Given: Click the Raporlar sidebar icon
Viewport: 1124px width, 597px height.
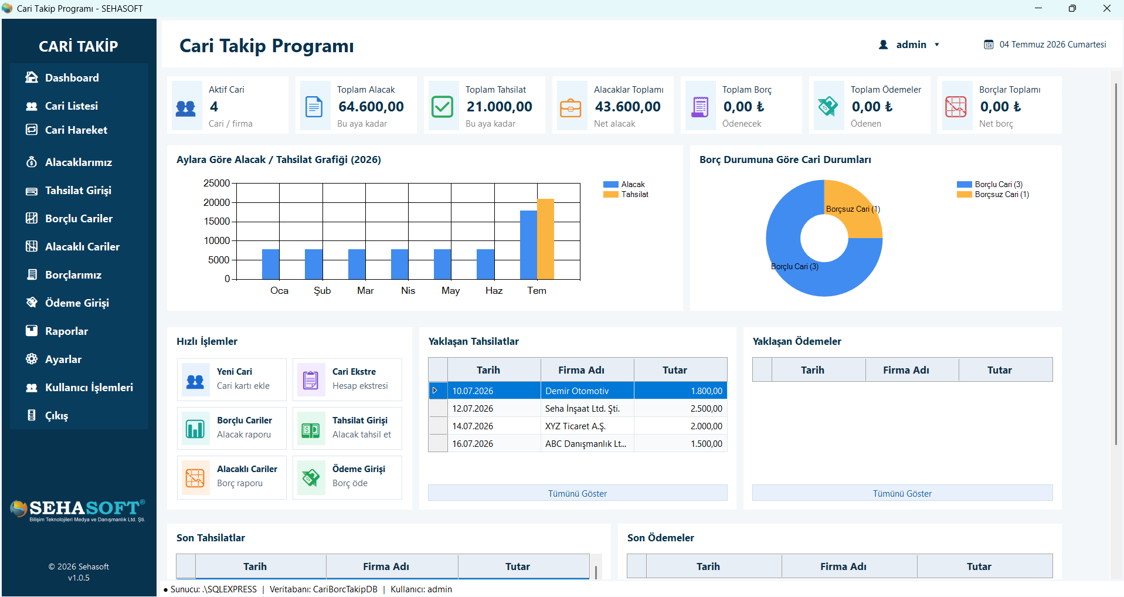Looking at the screenshot, I should pos(32,331).
